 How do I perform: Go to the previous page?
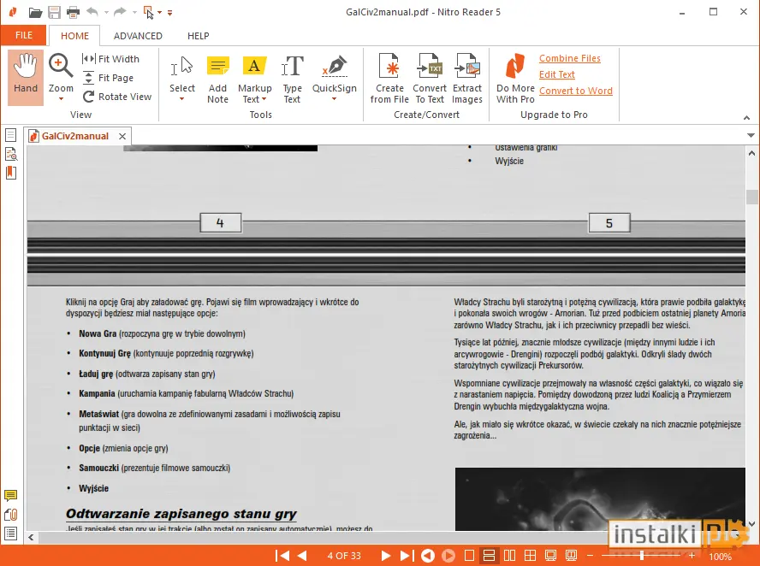(x=302, y=556)
